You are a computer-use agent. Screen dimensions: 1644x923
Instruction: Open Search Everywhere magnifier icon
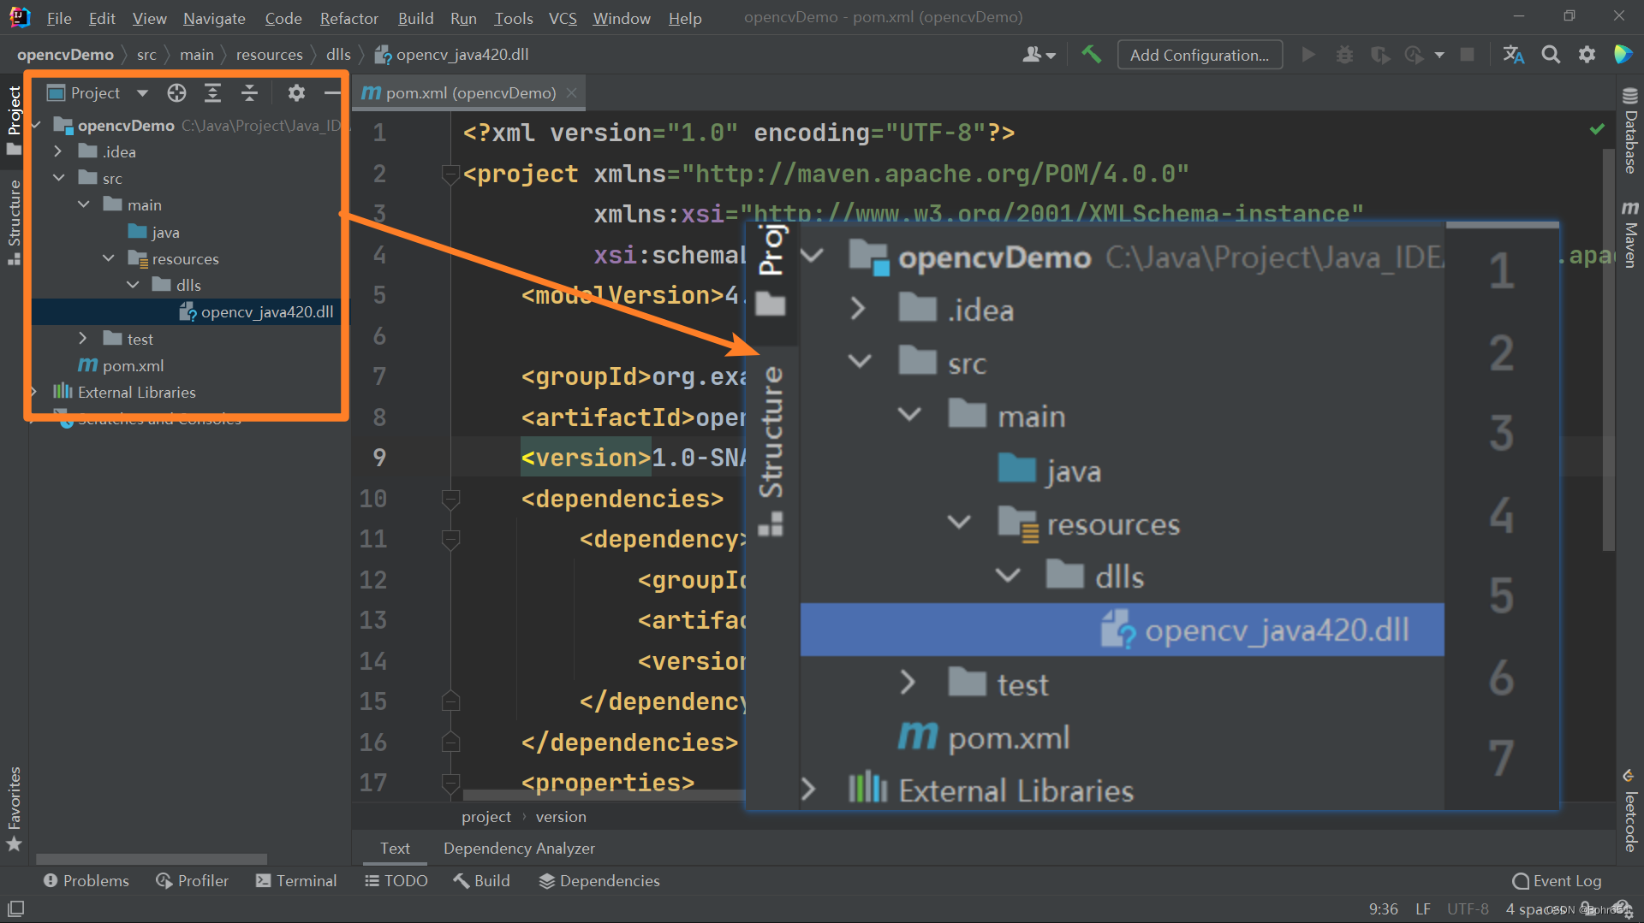tap(1551, 55)
